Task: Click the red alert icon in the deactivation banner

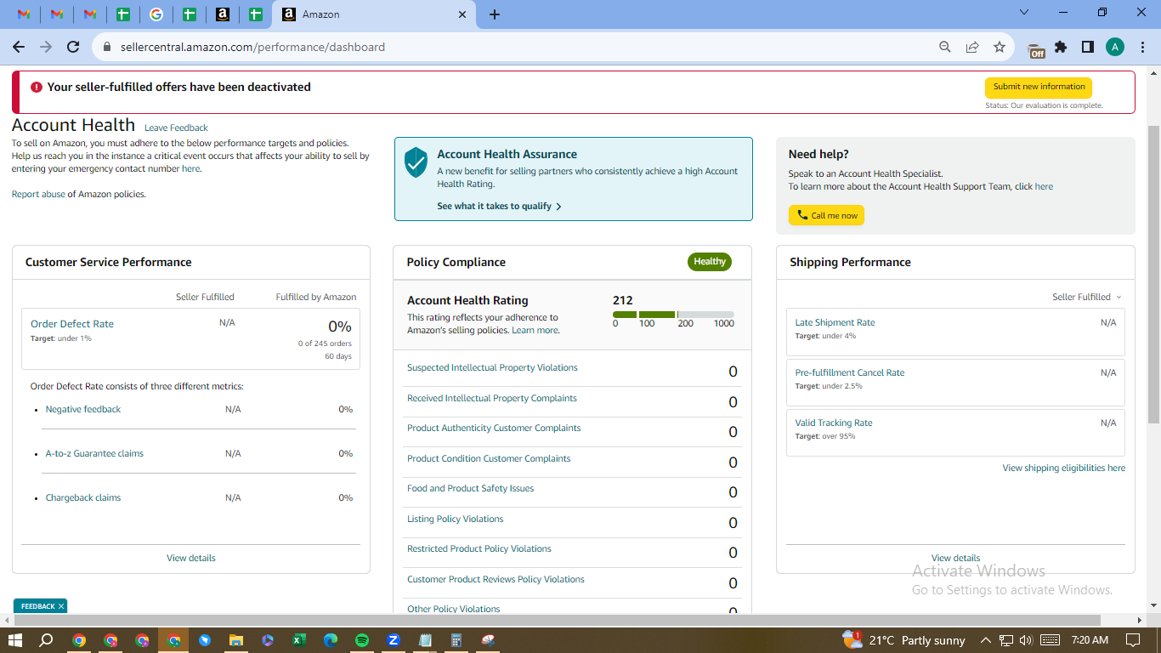Action: coord(37,87)
